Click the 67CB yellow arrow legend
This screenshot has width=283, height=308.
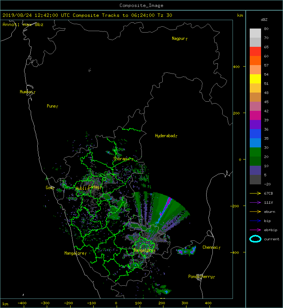[x=255, y=193]
